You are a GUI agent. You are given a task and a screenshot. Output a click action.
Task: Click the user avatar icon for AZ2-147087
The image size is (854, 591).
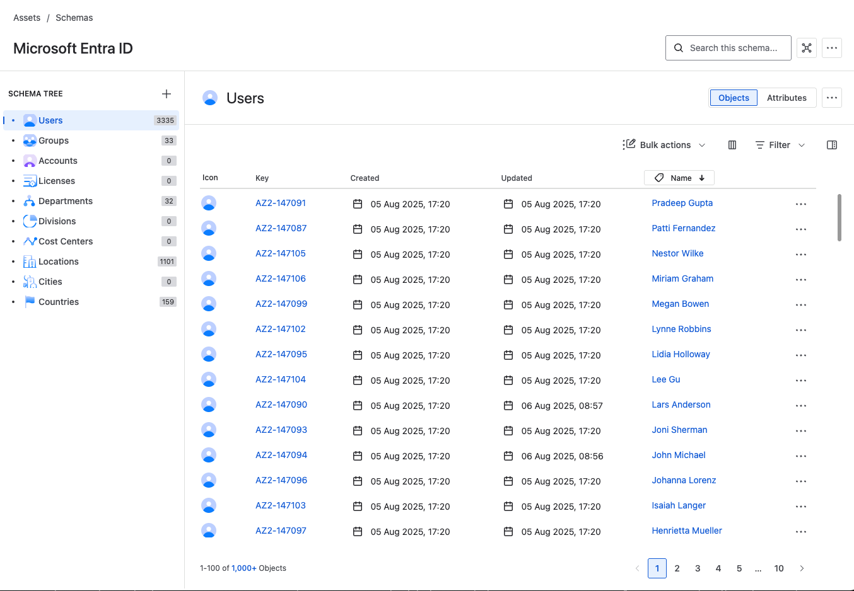click(209, 228)
